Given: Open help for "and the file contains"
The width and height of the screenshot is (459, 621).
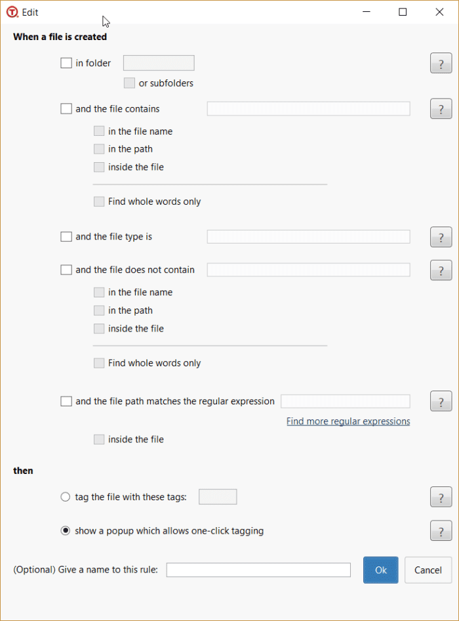Looking at the screenshot, I should pos(441,108).
